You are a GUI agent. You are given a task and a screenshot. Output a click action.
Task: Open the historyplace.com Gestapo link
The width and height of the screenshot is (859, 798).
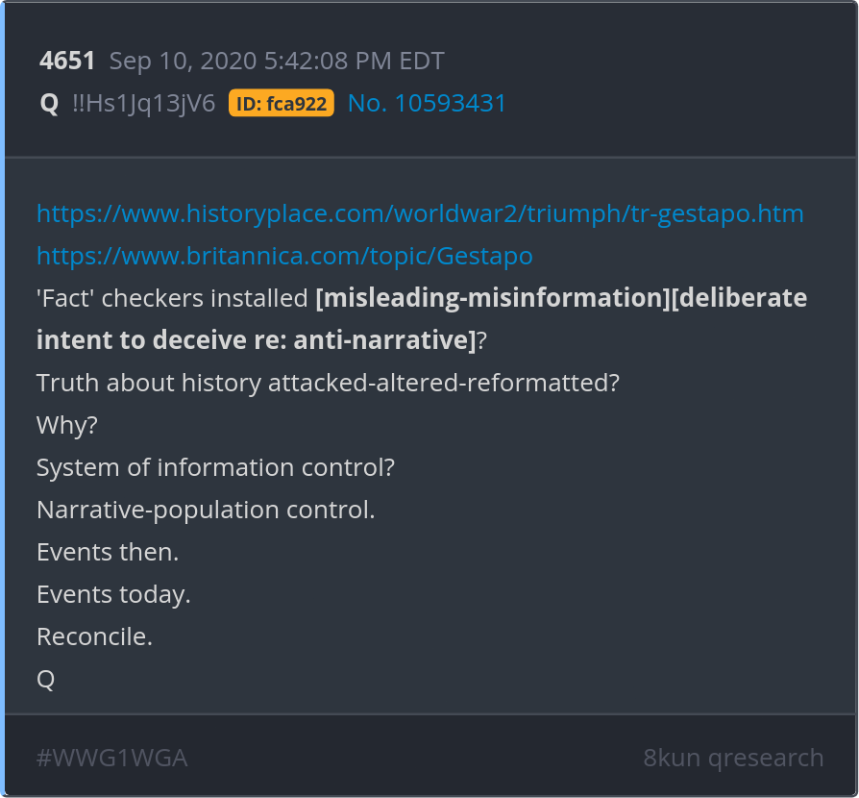420,213
